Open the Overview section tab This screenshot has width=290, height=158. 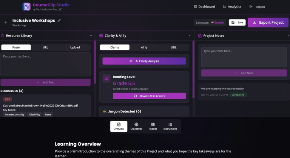(x=119, y=126)
